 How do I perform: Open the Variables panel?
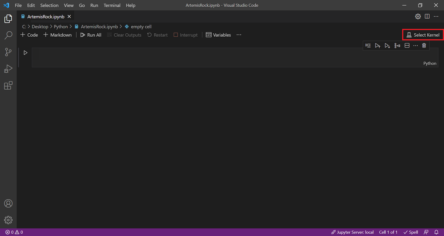(218, 35)
